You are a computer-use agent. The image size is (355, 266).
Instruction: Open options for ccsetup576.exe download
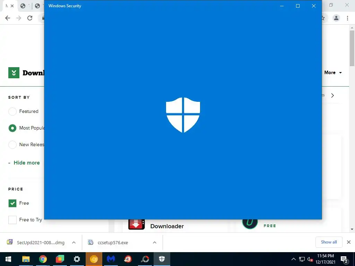tap(155, 242)
